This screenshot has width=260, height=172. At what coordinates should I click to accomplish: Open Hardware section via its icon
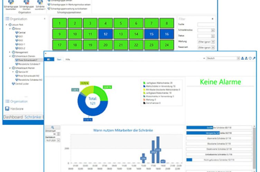point(7,109)
